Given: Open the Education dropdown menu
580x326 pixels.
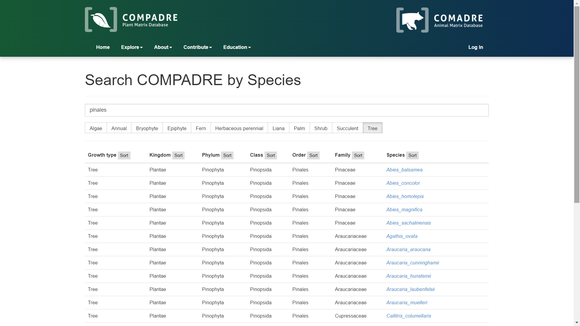Looking at the screenshot, I should point(237,47).
